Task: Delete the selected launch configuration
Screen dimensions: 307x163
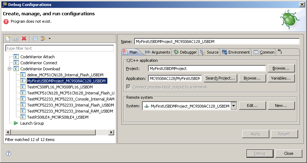Action: point(24,38)
